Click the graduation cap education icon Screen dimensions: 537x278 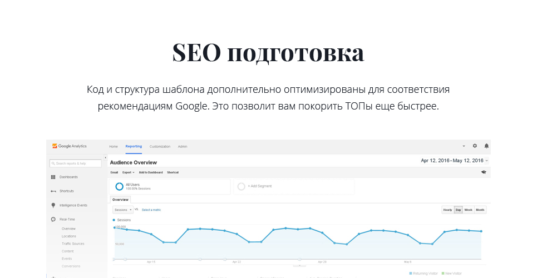[484, 172]
